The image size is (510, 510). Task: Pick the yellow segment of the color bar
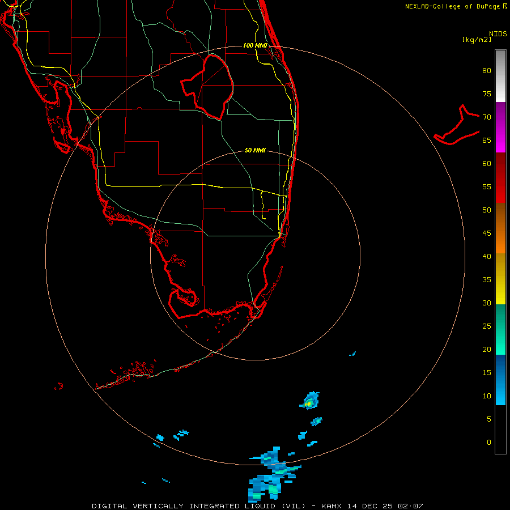pyautogui.click(x=500, y=279)
